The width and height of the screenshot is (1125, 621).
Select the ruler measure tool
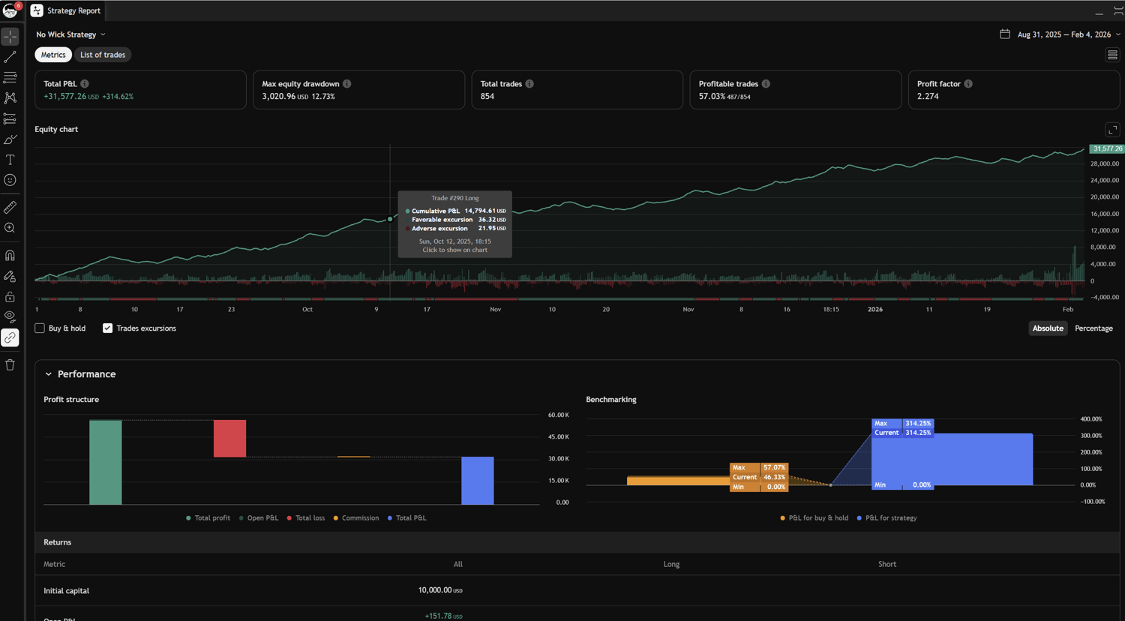click(10, 207)
